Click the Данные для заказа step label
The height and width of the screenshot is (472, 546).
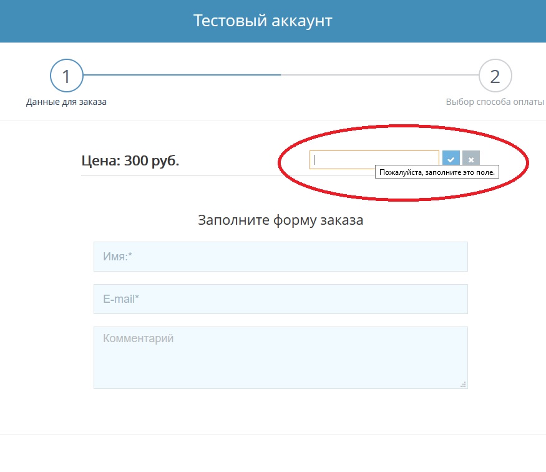[x=66, y=102]
